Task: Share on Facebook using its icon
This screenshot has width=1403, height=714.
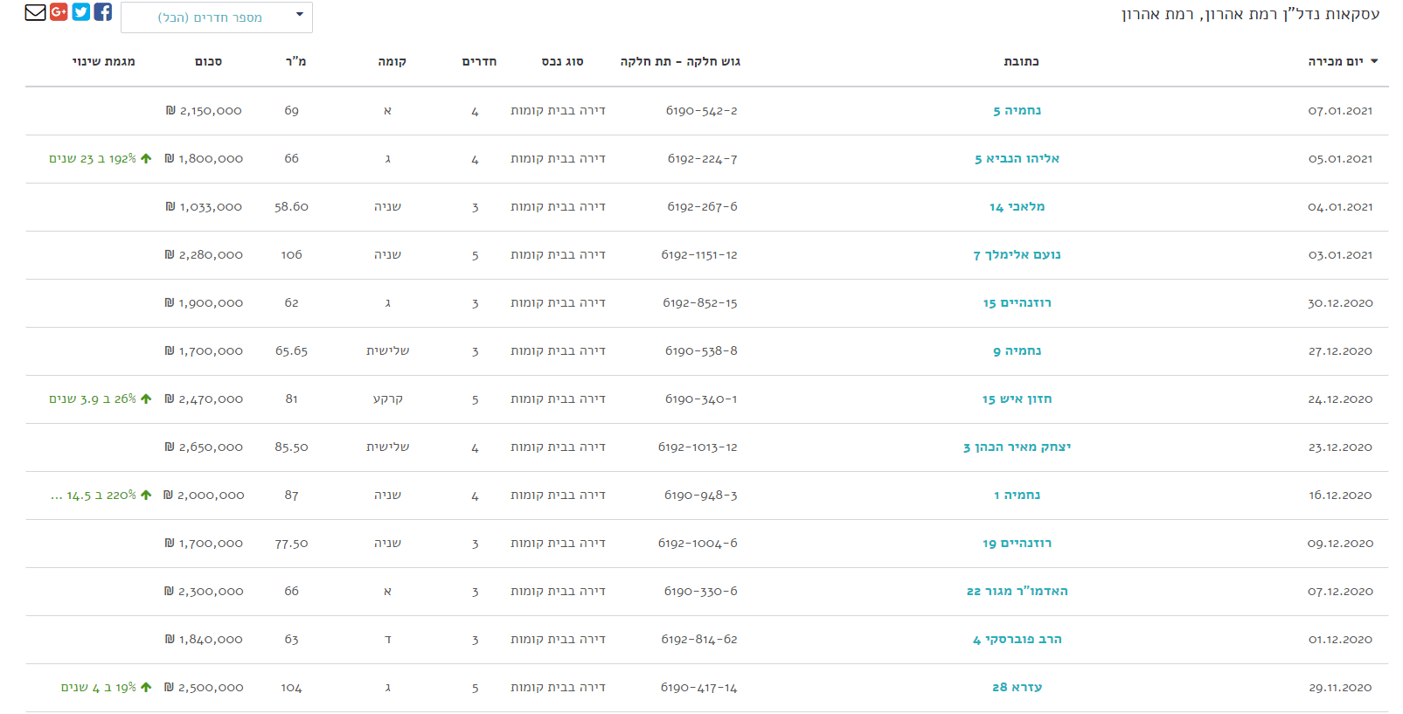Action: [x=103, y=11]
